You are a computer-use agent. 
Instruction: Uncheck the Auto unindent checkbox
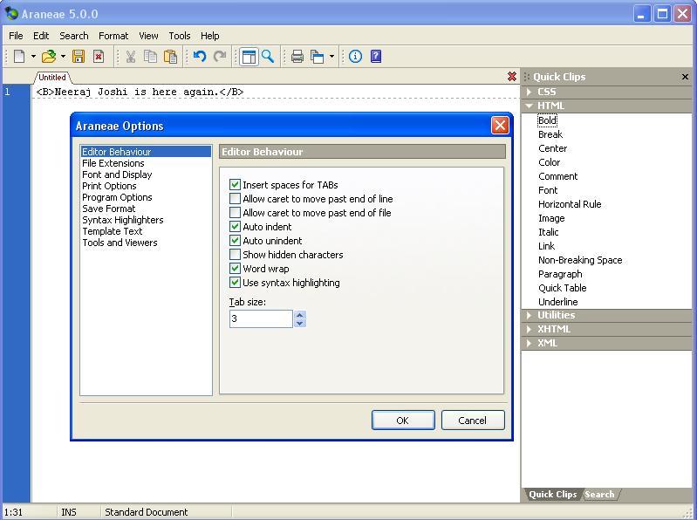coord(235,241)
